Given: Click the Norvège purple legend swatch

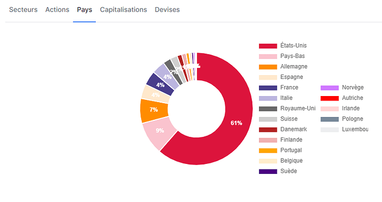Looking at the screenshot, I should [x=329, y=88].
